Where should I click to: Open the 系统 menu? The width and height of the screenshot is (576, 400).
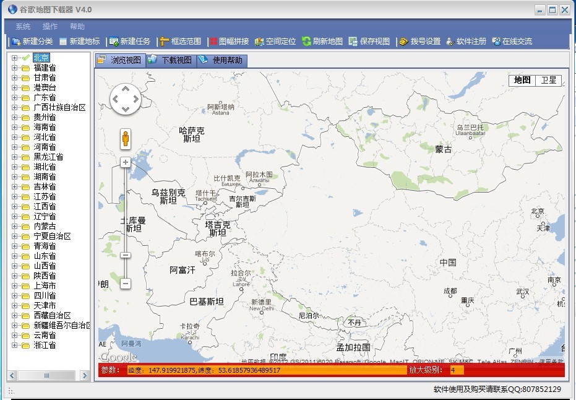[23, 27]
